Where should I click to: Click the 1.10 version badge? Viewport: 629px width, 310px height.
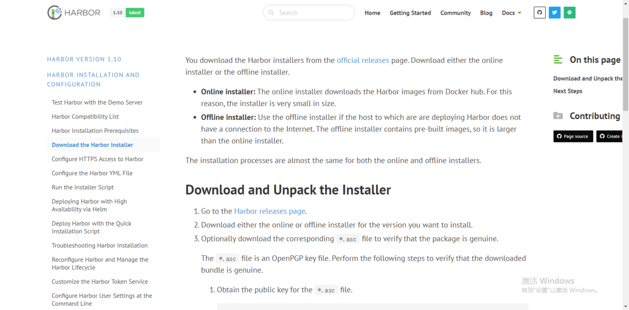tap(118, 13)
